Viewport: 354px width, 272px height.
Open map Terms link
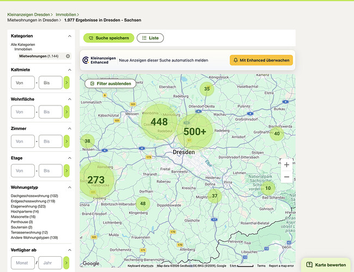point(261,266)
